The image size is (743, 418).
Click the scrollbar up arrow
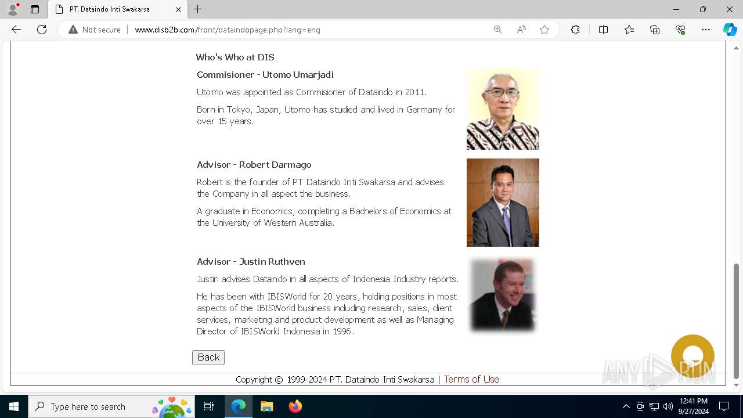737,48
